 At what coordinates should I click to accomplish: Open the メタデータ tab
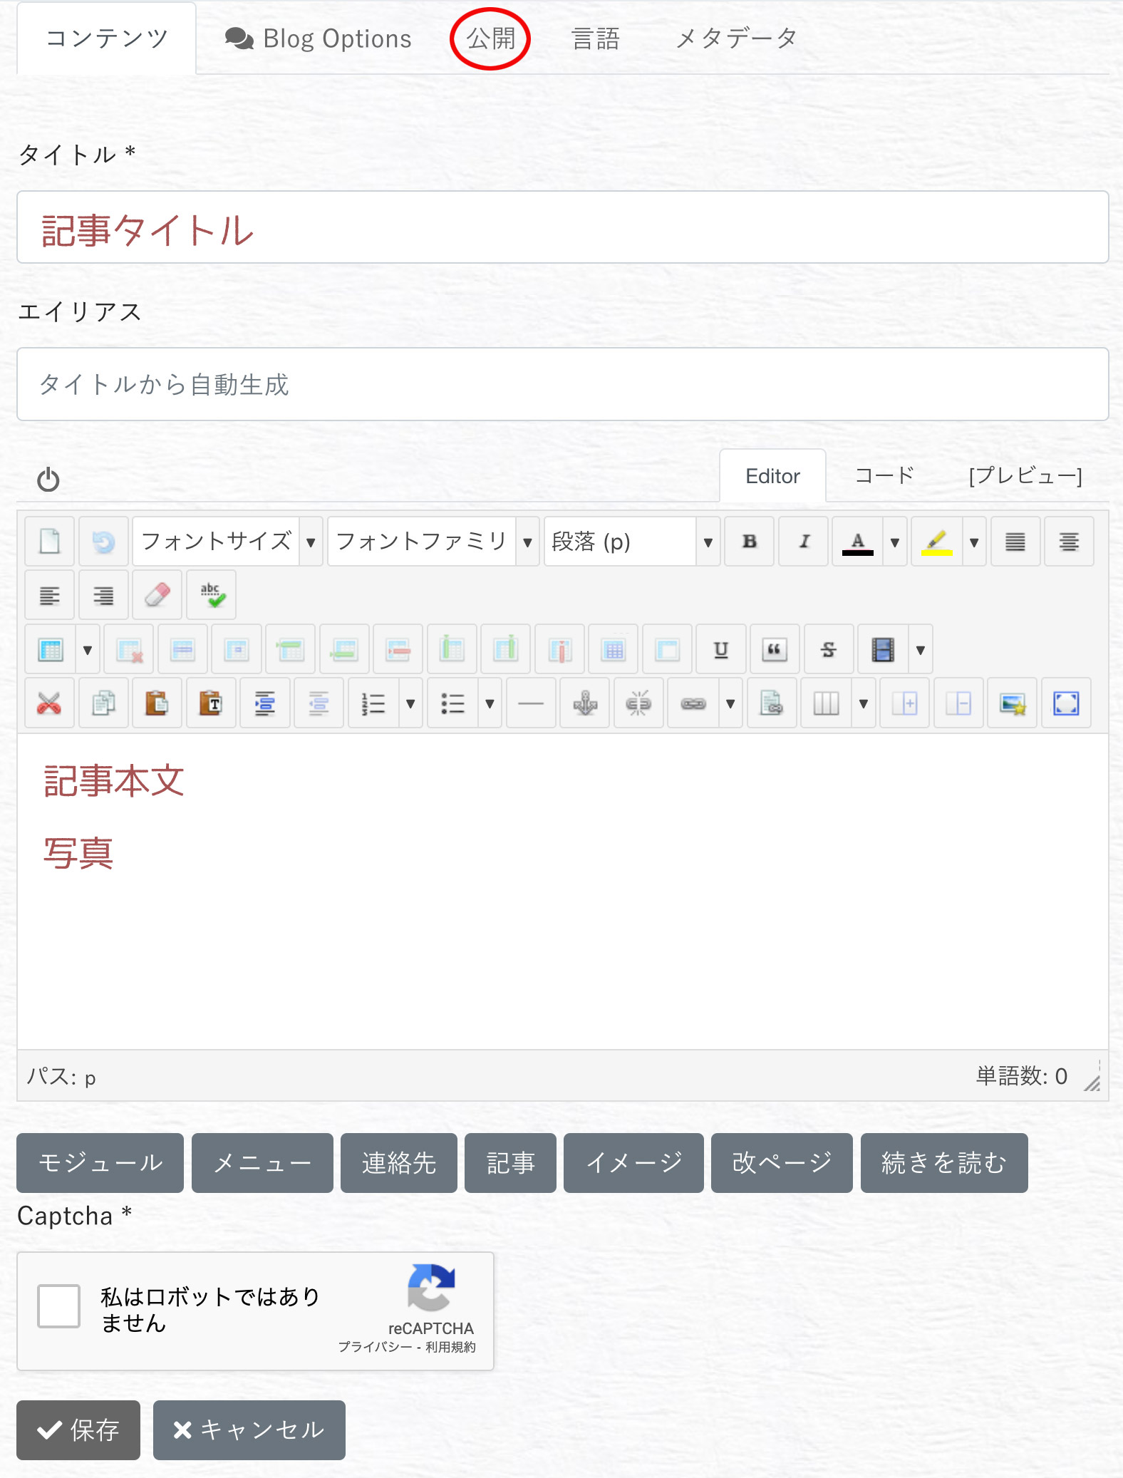click(x=735, y=38)
